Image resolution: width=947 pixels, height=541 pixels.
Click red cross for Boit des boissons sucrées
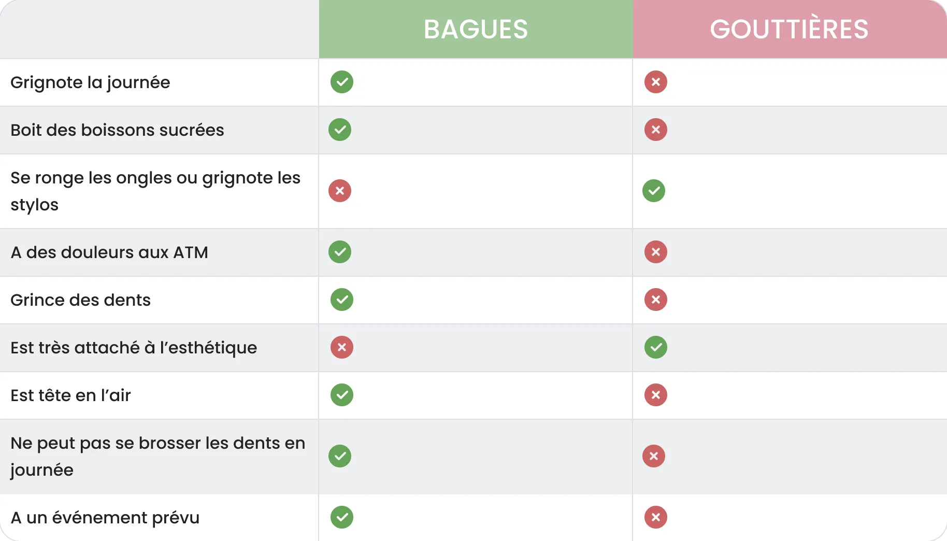pyautogui.click(x=655, y=130)
